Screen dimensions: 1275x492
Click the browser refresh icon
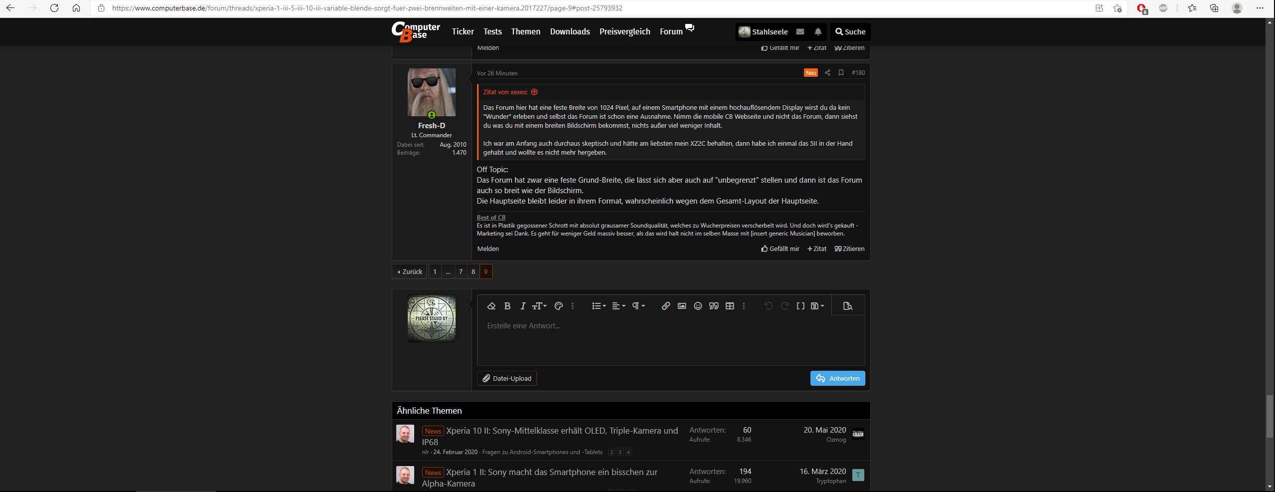tap(54, 8)
